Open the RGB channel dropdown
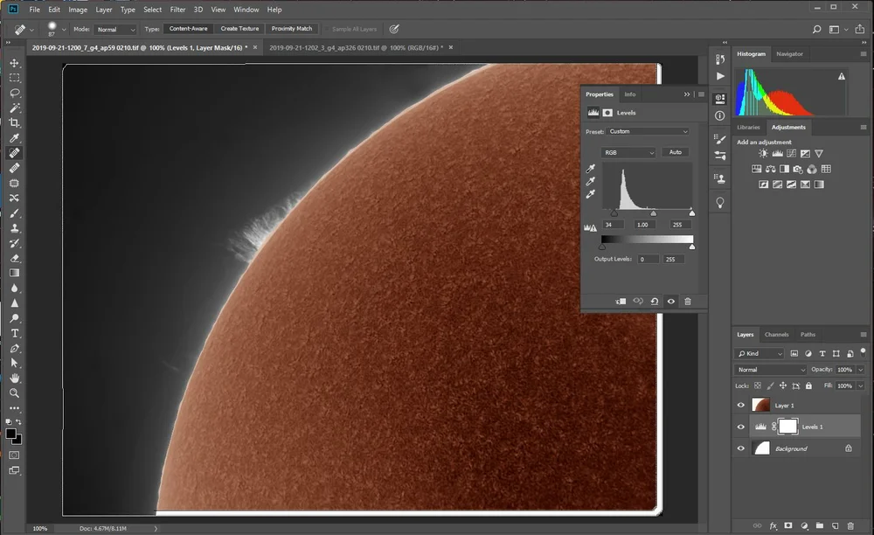The image size is (874, 535). point(629,152)
